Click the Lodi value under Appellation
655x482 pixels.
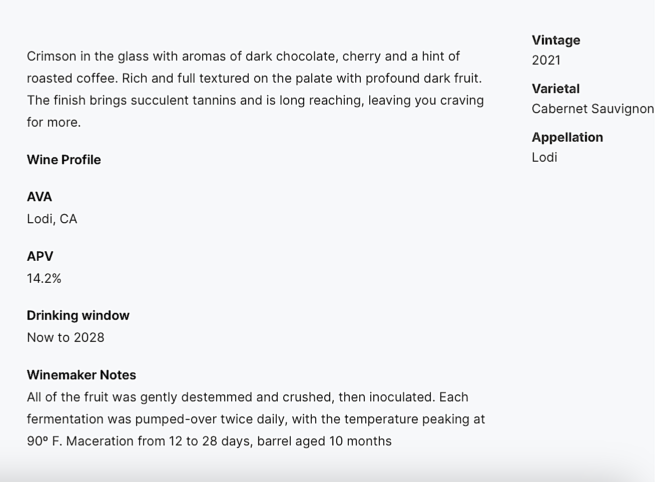544,157
